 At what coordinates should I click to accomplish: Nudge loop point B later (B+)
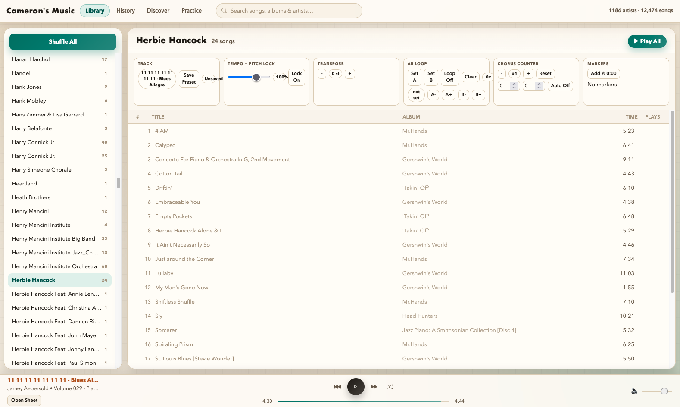tap(479, 95)
